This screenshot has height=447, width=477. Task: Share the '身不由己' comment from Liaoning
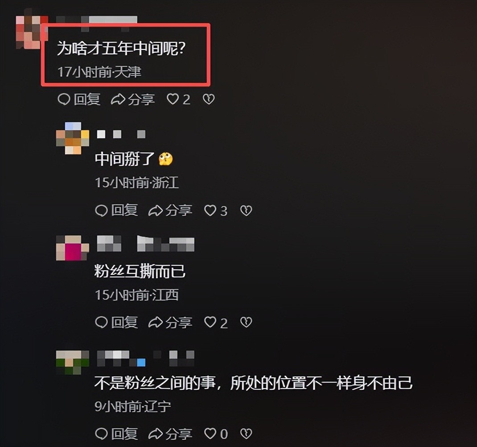[x=170, y=434]
